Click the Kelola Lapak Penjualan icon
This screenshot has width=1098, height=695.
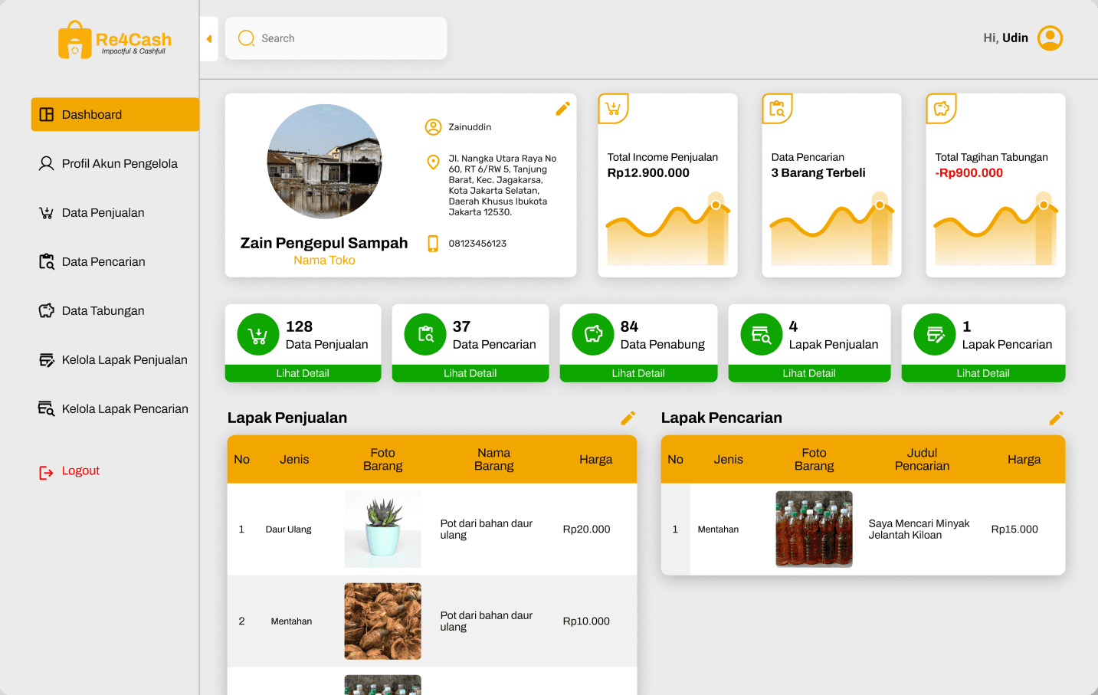(47, 359)
